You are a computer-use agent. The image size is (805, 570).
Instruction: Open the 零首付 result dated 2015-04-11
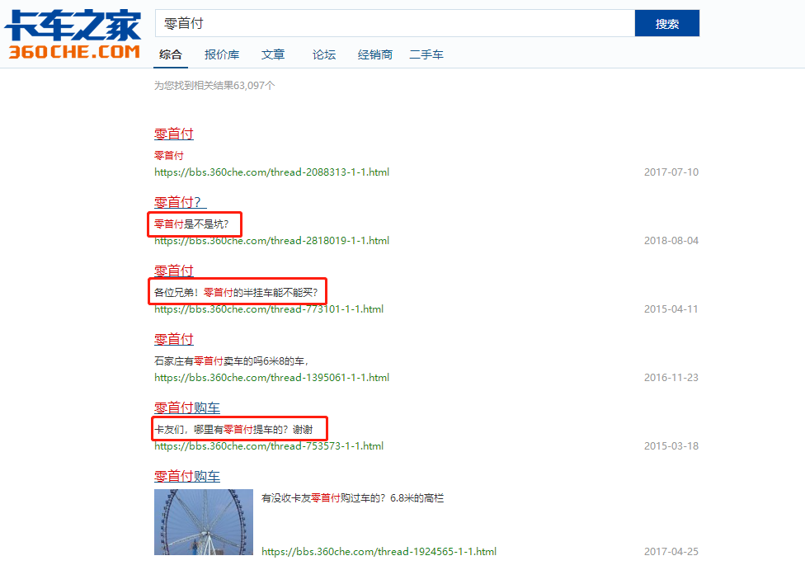[x=174, y=271]
